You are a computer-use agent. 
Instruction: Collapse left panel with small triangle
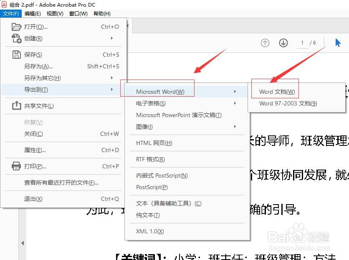click(x=23, y=243)
